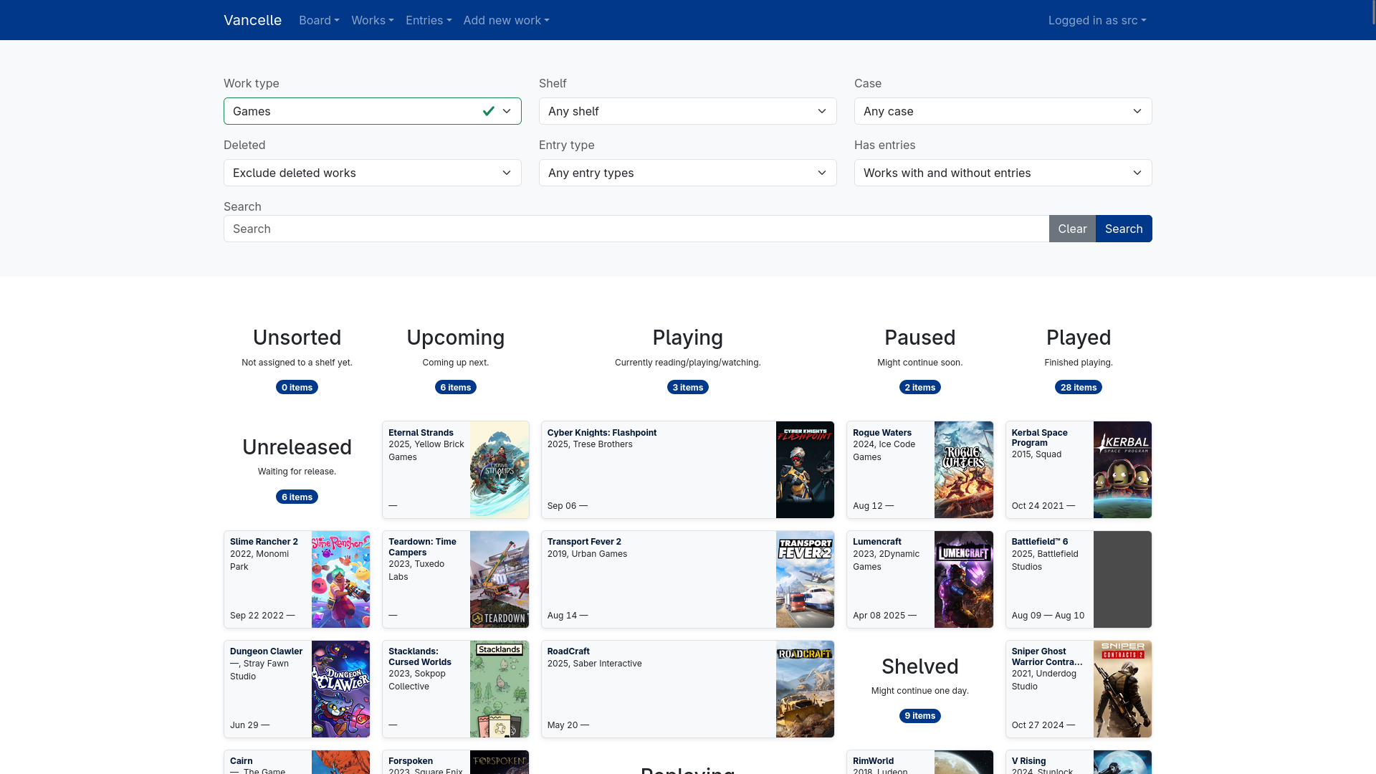Viewport: 1376px width, 774px height.
Task: Open Dungeon Clawler cover art
Action: pyautogui.click(x=340, y=689)
